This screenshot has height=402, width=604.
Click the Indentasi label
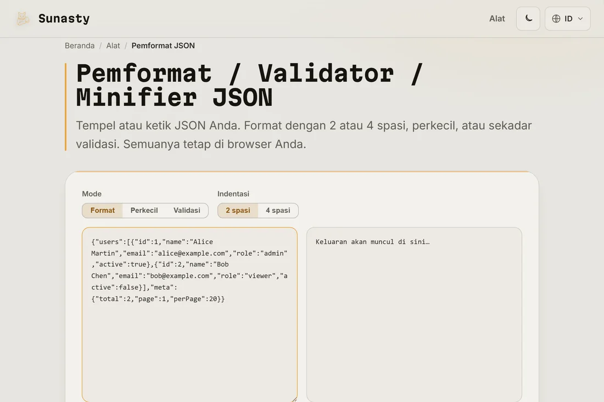[233, 194]
